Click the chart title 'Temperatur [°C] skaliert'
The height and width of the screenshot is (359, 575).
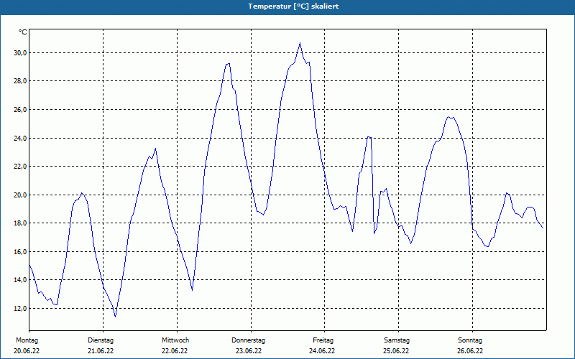[x=293, y=6]
